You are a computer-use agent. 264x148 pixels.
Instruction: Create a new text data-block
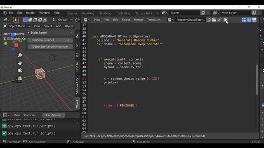coord(209,20)
